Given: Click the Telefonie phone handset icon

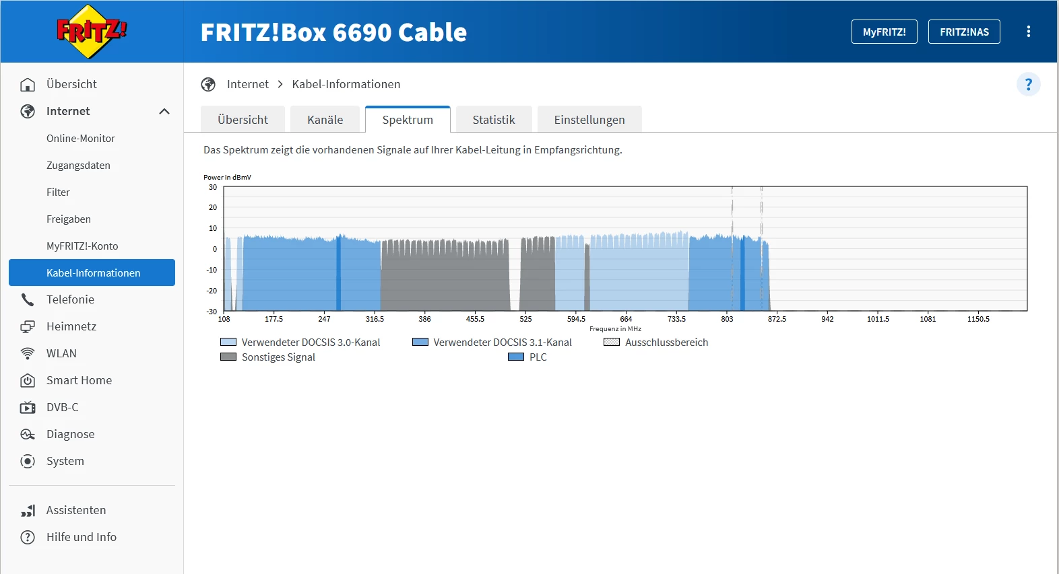Looking at the screenshot, I should coord(28,299).
